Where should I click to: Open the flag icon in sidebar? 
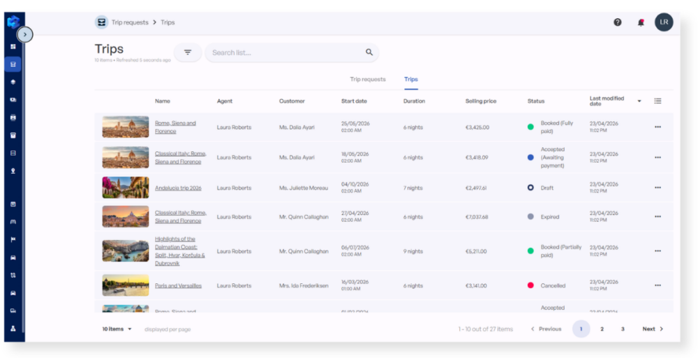pyautogui.click(x=13, y=239)
